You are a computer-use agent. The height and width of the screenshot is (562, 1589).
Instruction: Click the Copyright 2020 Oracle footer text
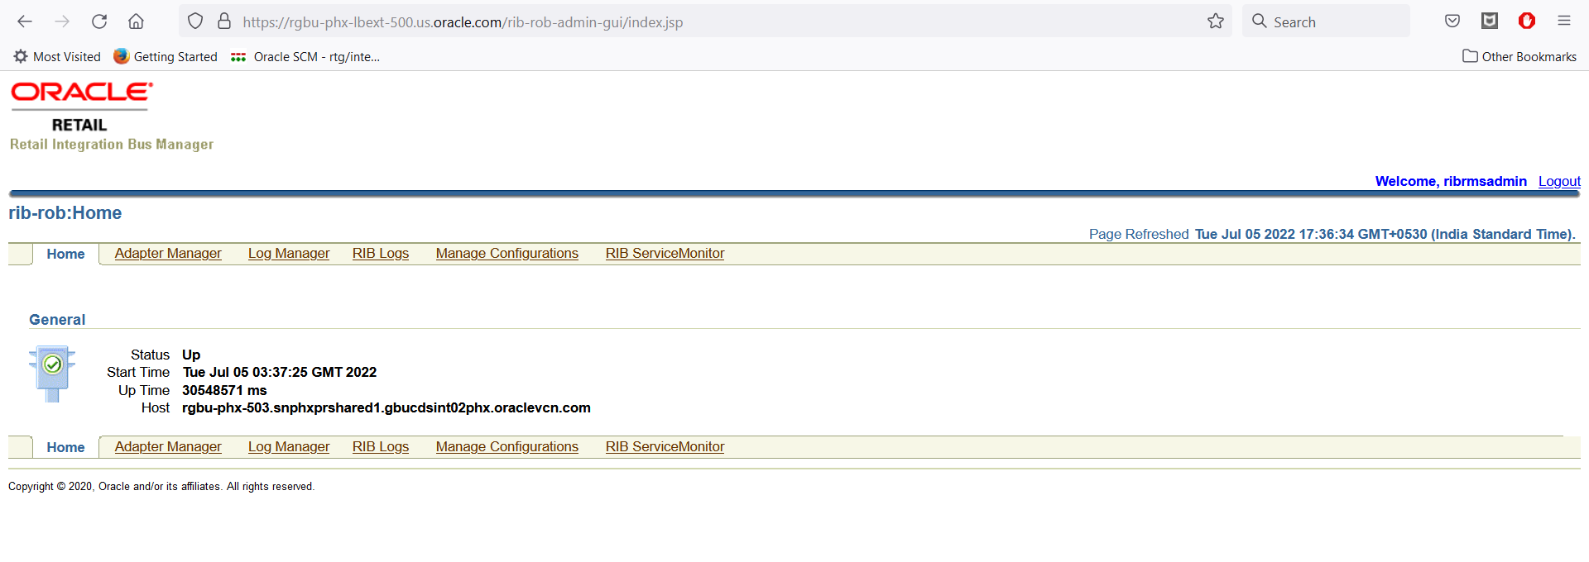(161, 486)
